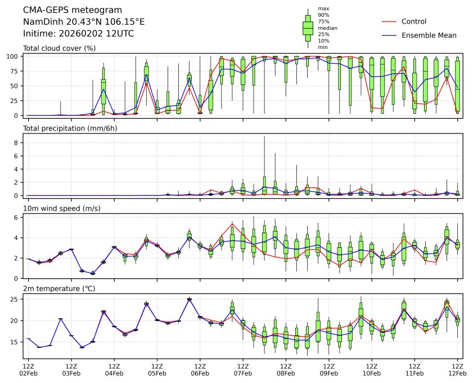
Task: Click the 12Z 09Feb x-axis label
Action: pyautogui.click(x=329, y=369)
